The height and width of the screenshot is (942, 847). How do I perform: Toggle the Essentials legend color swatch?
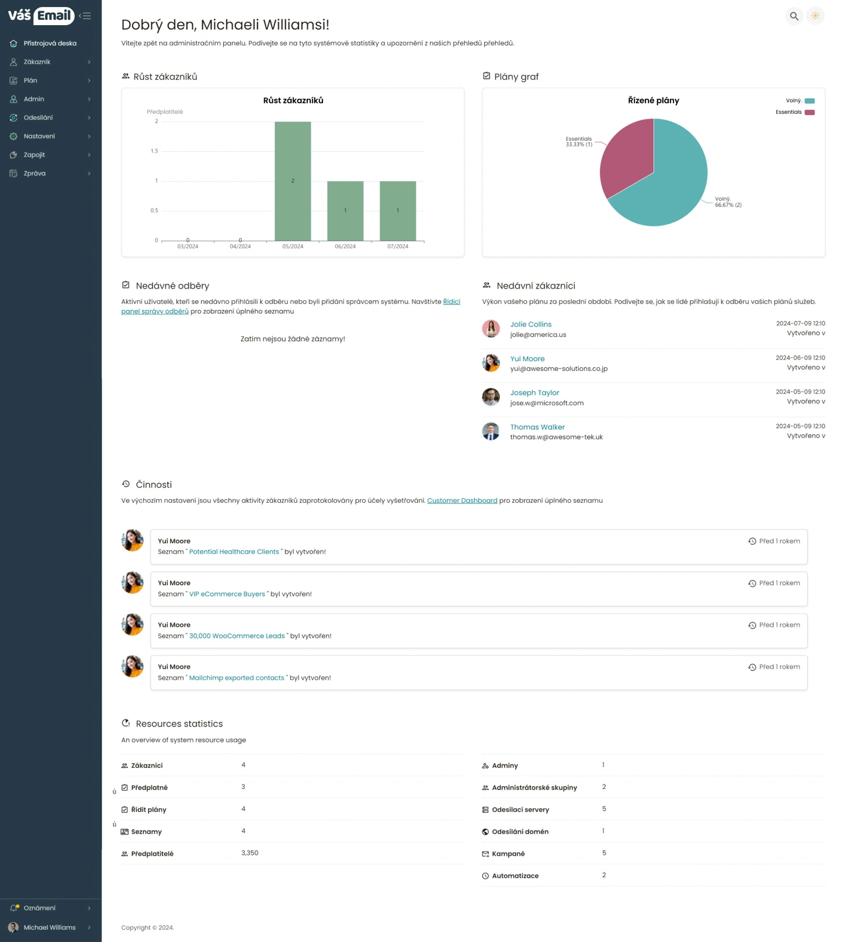pos(810,112)
